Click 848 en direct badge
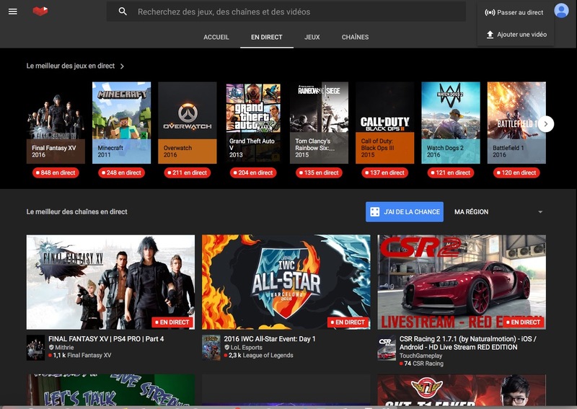 coord(56,172)
